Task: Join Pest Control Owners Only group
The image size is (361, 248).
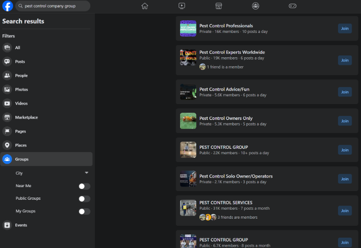Action: point(345,121)
